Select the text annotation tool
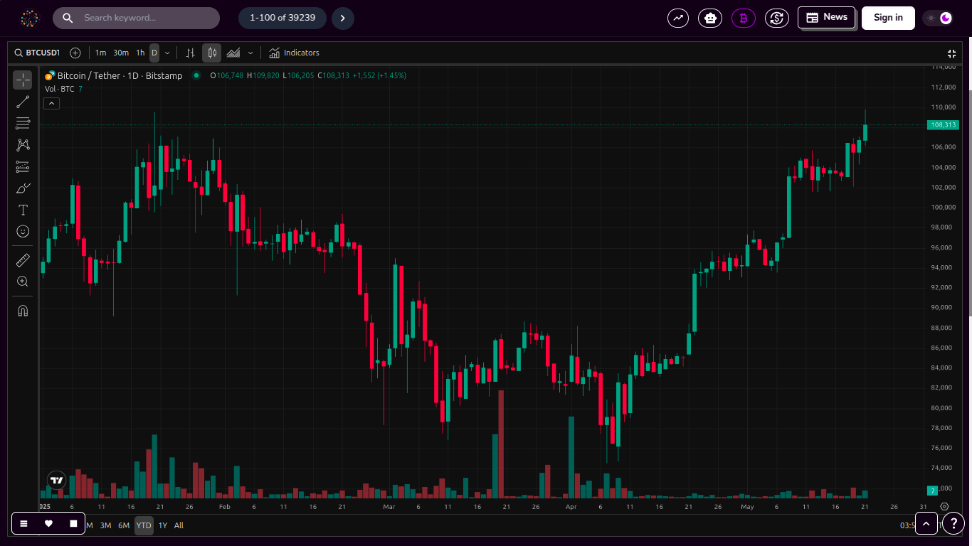 click(x=23, y=210)
